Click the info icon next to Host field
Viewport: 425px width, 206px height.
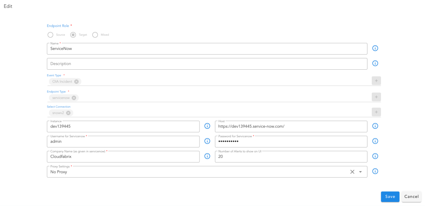pyautogui.click(x=375, y=126)
